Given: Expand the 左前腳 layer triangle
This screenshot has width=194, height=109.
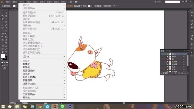Looking at the screenshot, I should pos(168,62).
